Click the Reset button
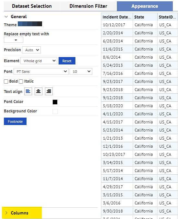Viewport: 178px width, 219px height. pos(67,61)
